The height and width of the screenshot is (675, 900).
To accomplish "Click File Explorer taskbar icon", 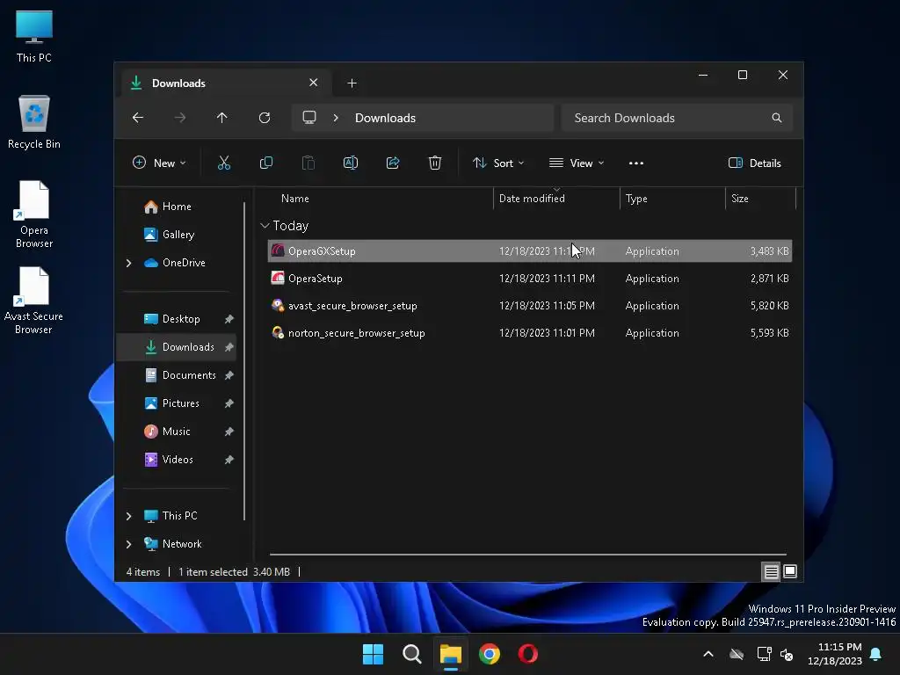I will pyautogui.click(x=451, y=654).
